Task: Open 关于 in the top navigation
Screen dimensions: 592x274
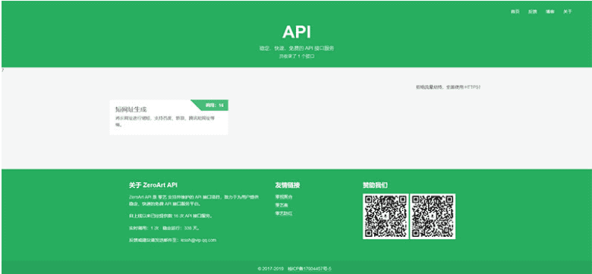Action: point(568,11)
